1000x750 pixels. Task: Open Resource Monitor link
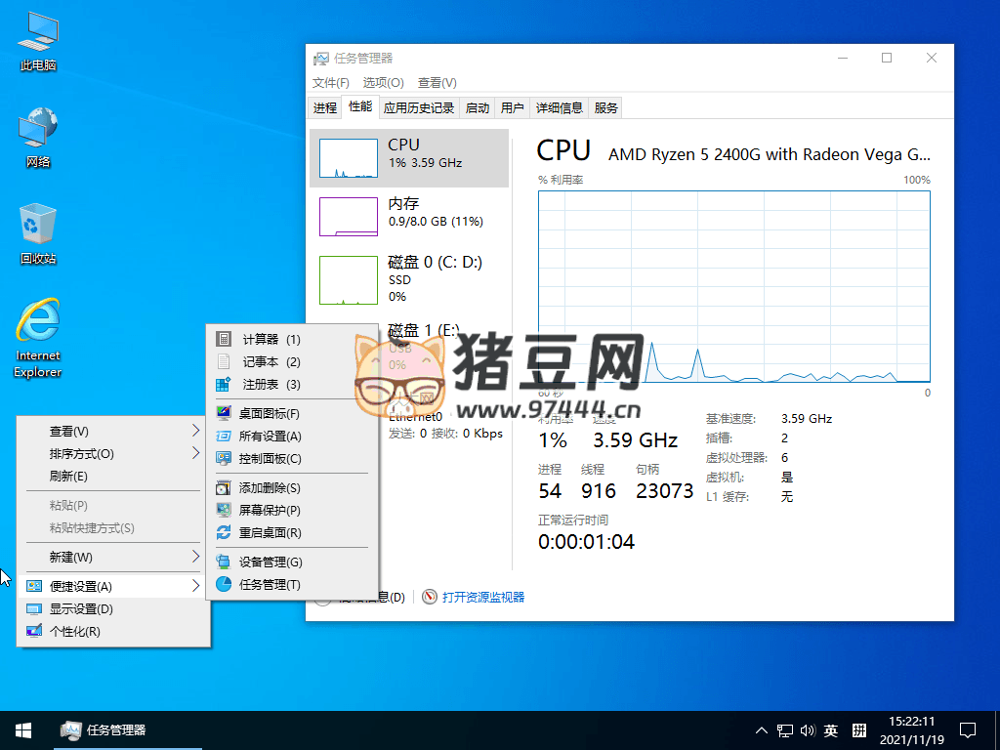click(x=482, y=597)
